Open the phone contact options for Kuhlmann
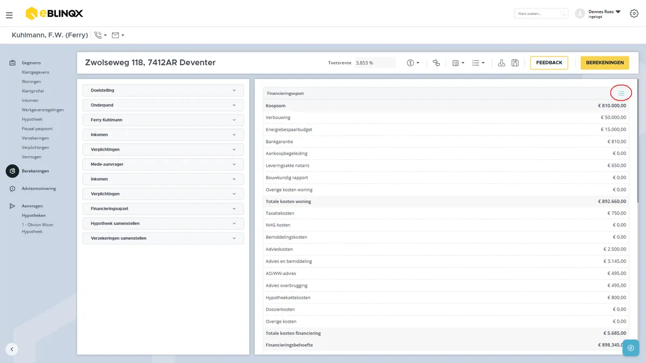 pos(100,35)
